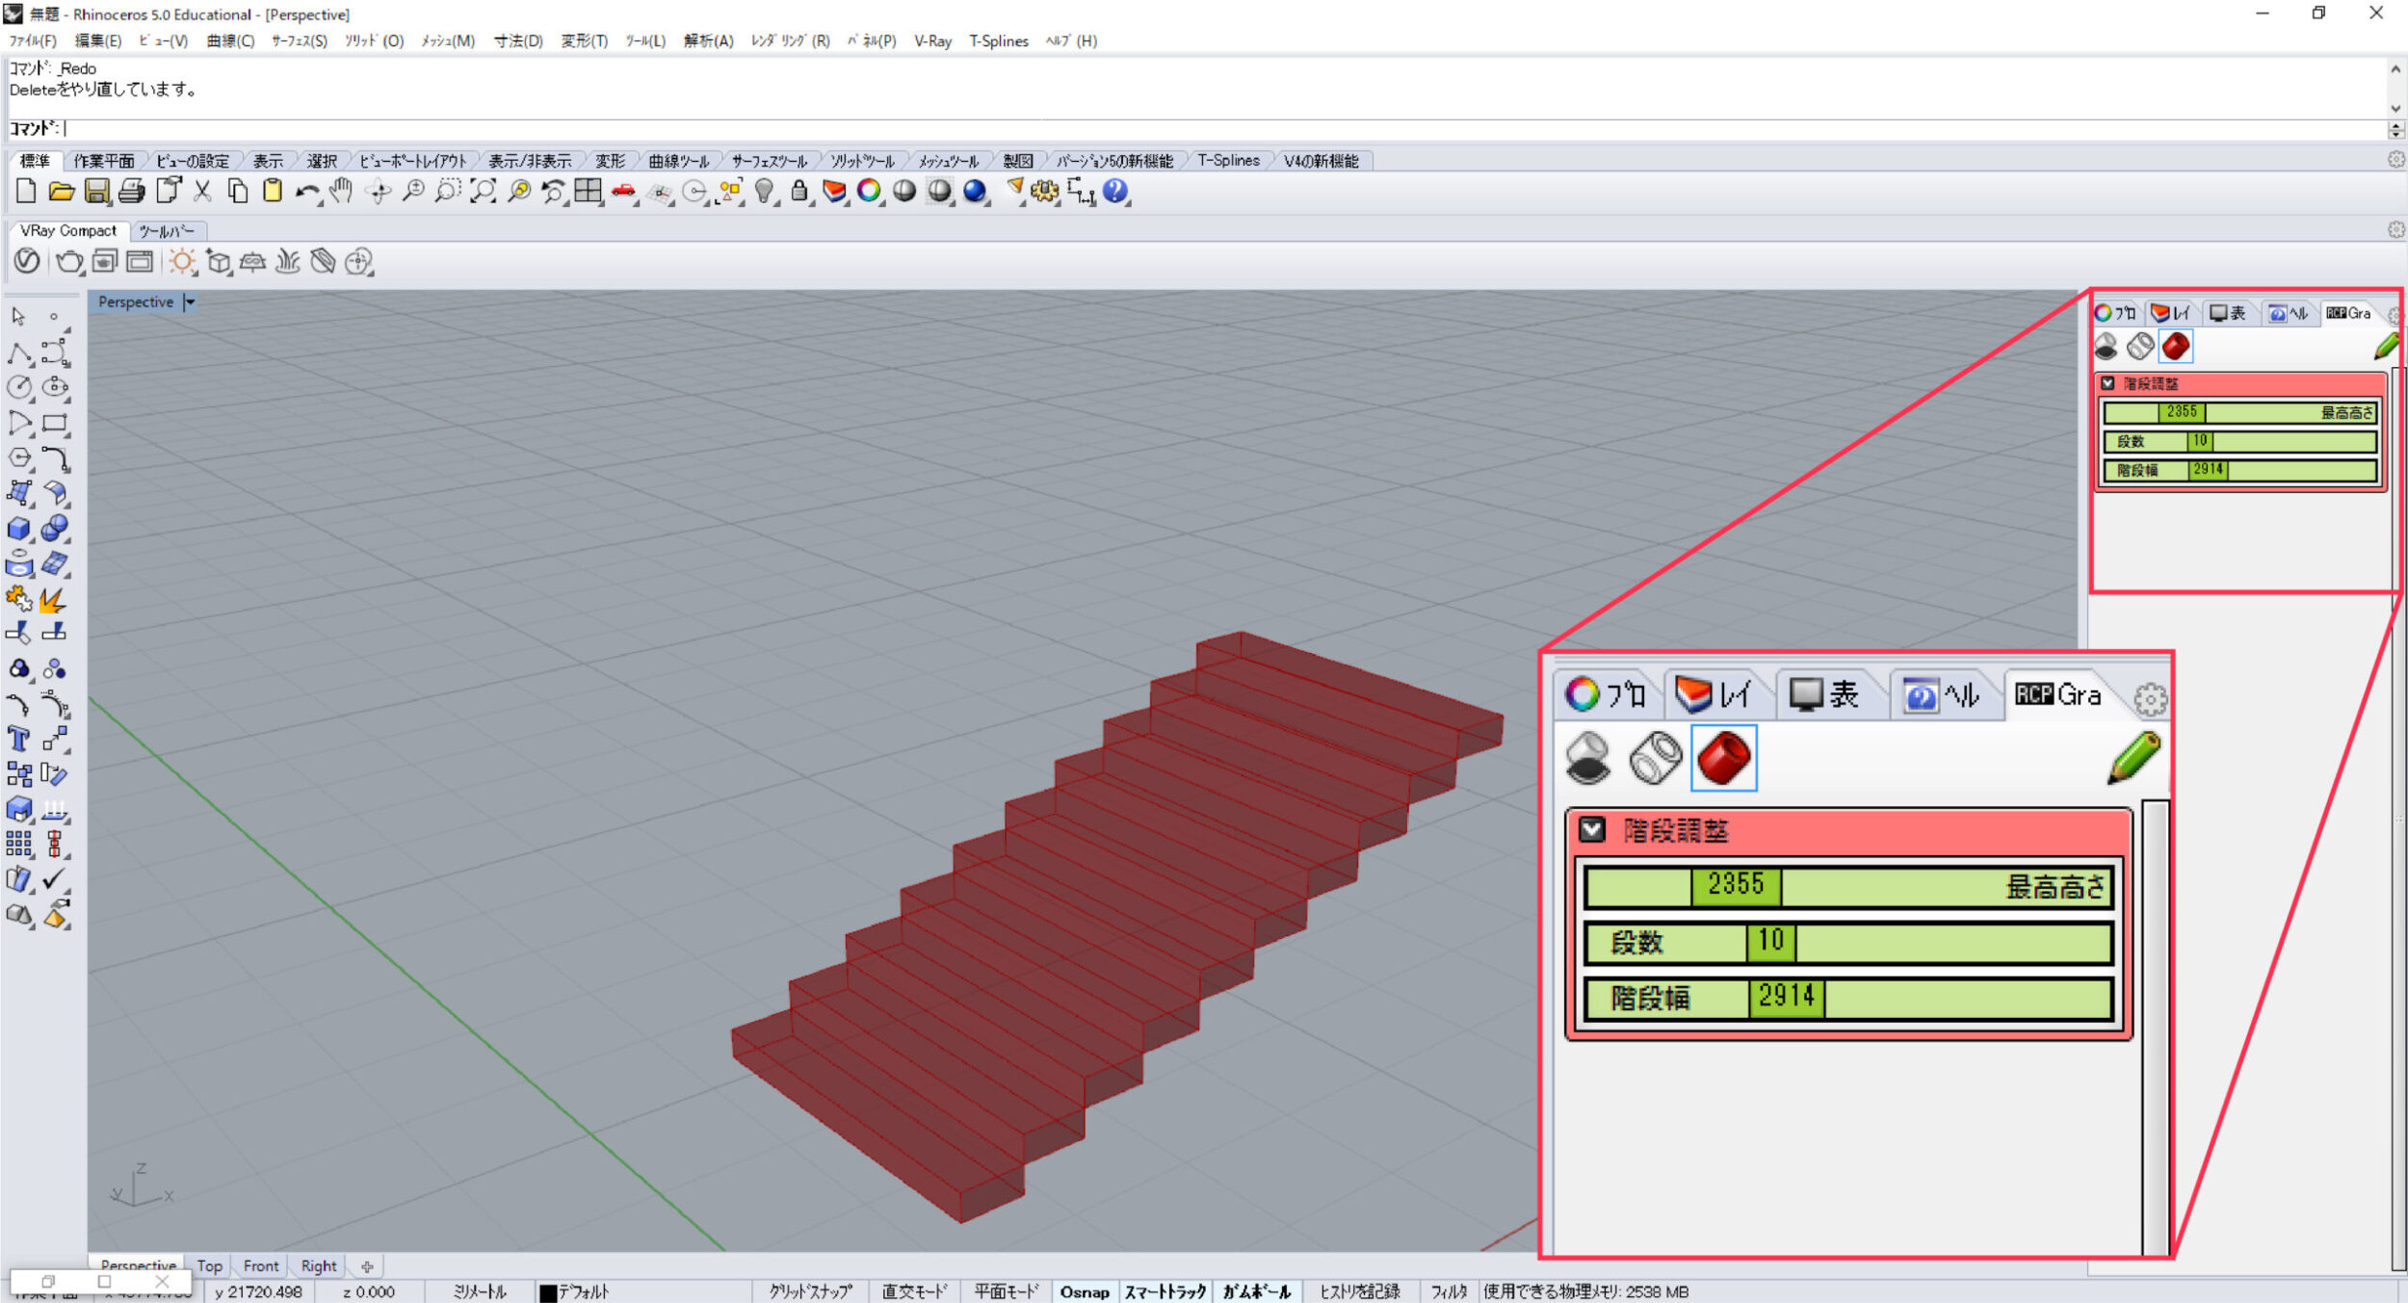Click the Zoom Extents icon

(x=483, y=192)
